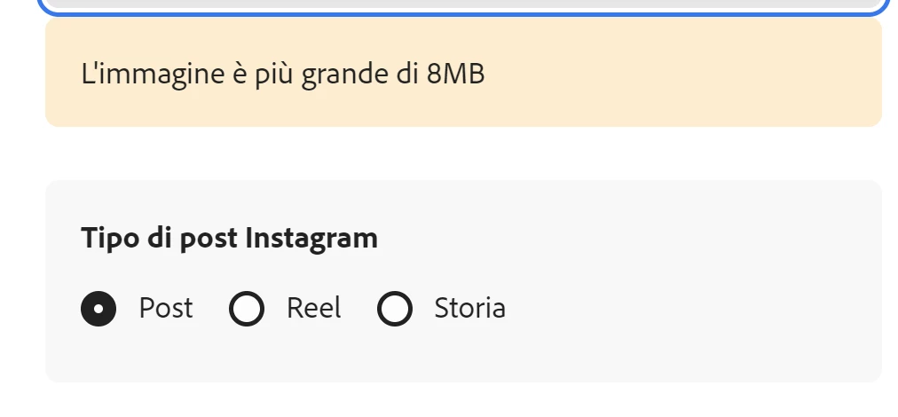Click the "Tipo di post Instagram" heading

[229, 238]
